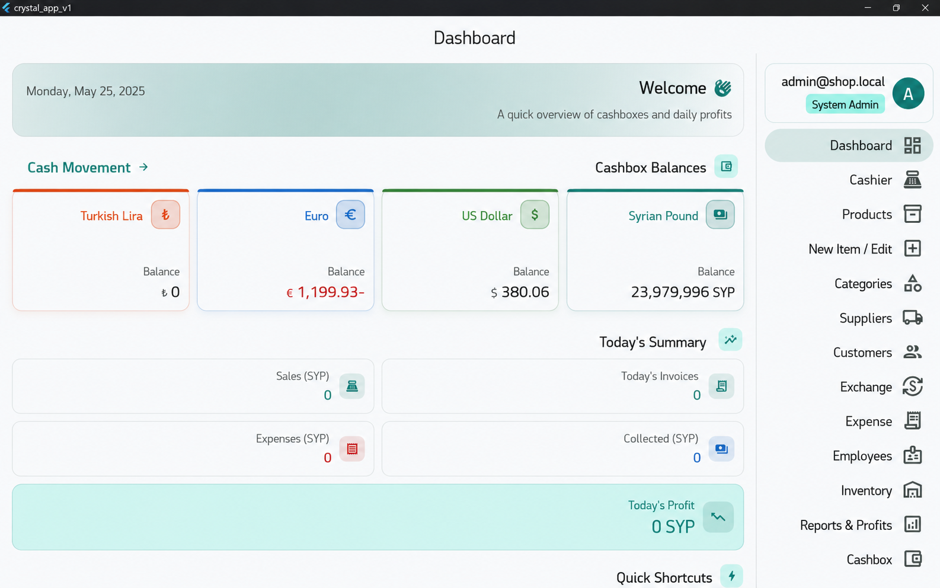Maximize the crystal_app_v1 window
The width and height of the screenshot is (940, 588).
click(x=896, y=8)
